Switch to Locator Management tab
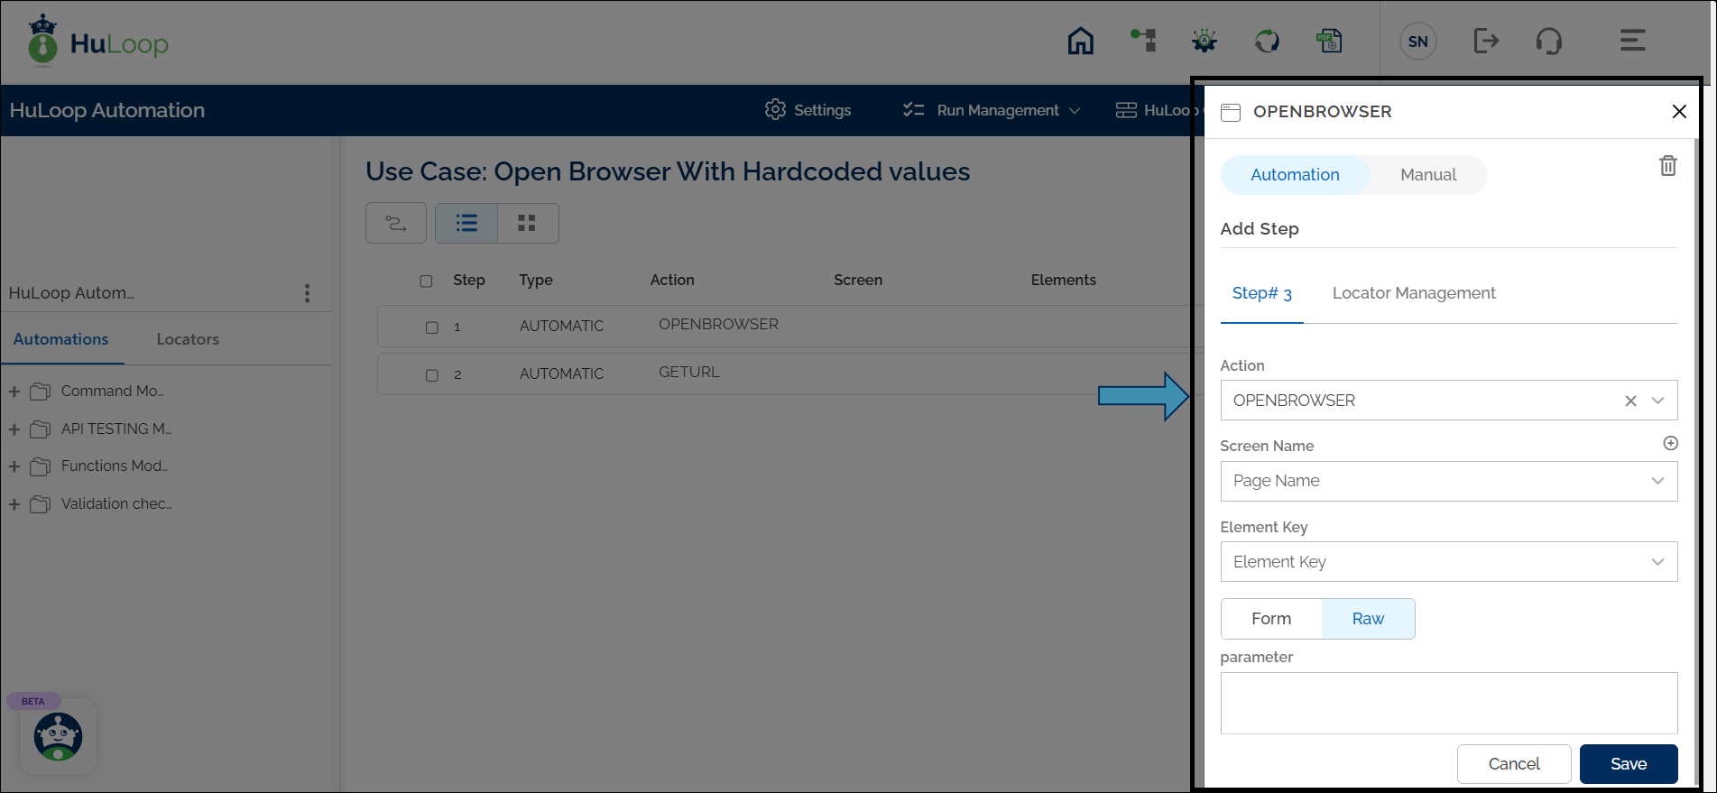 coord(1413,293)
